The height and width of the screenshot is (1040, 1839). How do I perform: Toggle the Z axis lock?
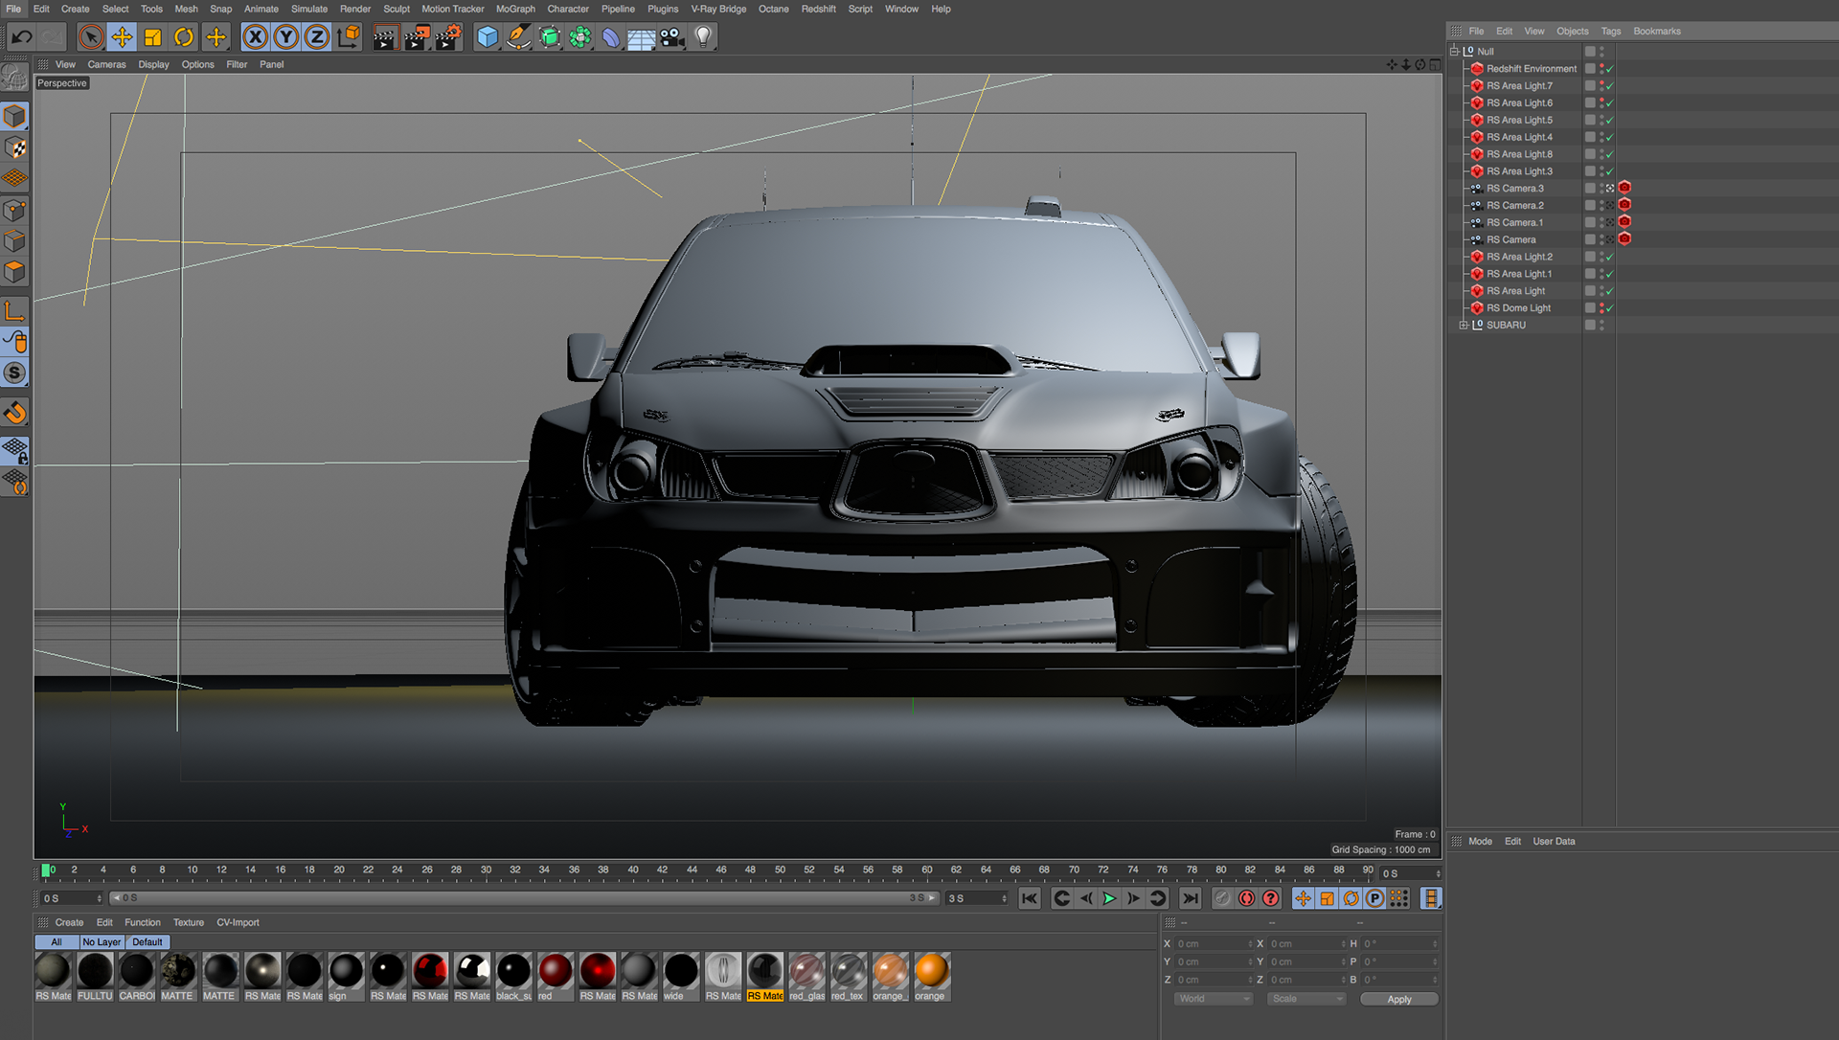[x=316, y=37]
